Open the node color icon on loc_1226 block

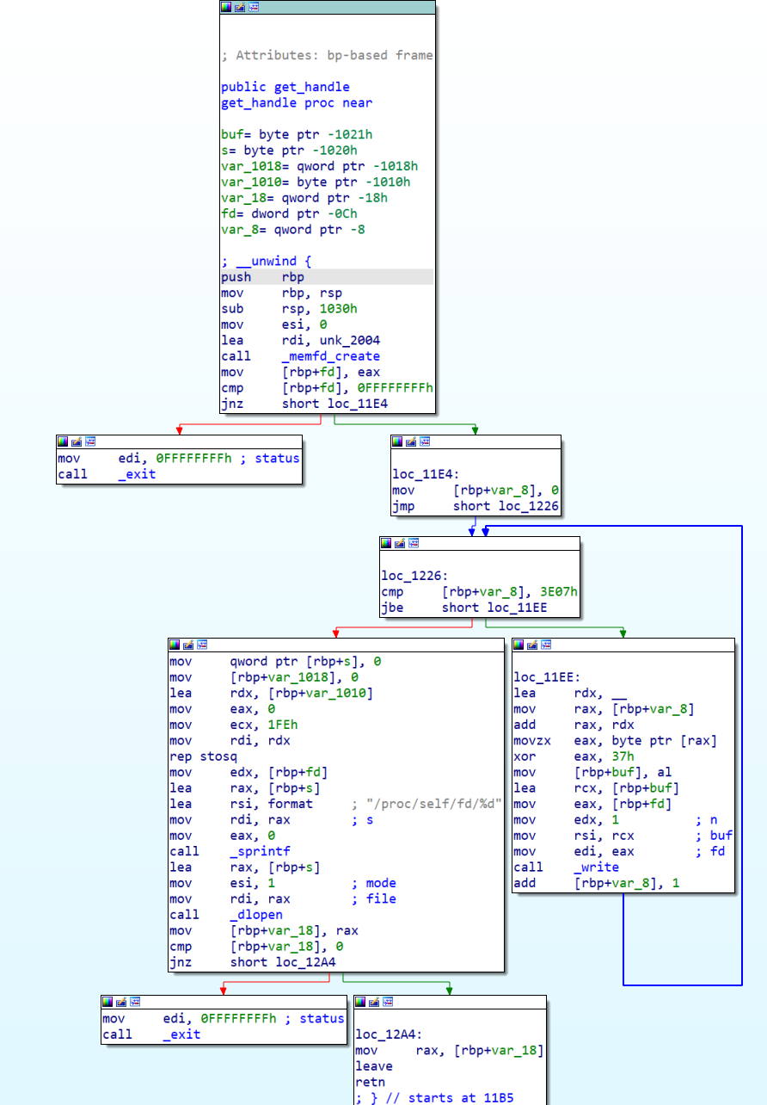point(386,543)
